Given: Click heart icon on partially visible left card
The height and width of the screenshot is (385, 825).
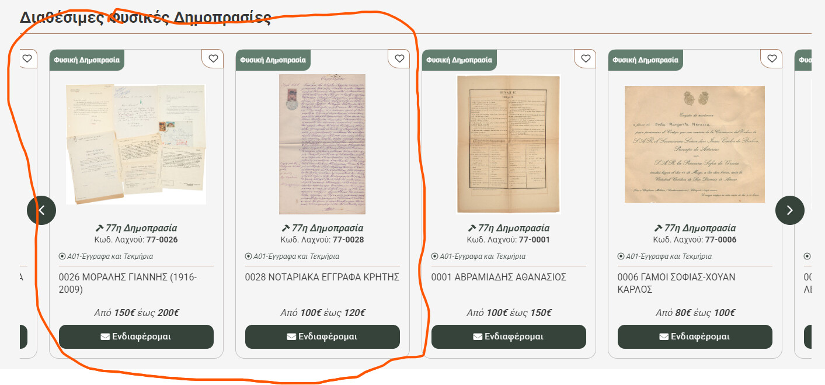Looking at the screenshot, I should pos(27,58).
